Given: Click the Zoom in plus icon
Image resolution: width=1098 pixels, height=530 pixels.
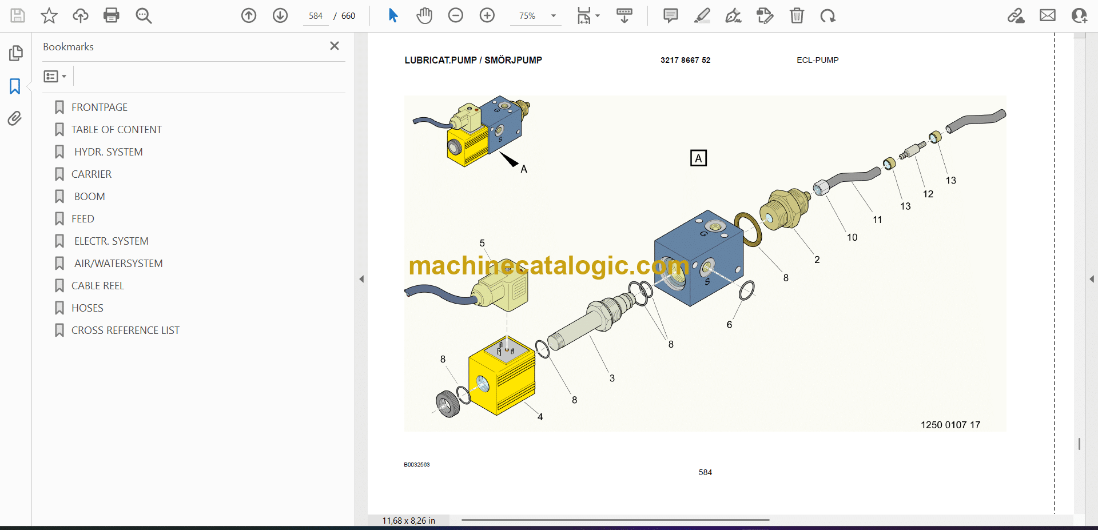Looking at the screenshot, I should point(487,15).
